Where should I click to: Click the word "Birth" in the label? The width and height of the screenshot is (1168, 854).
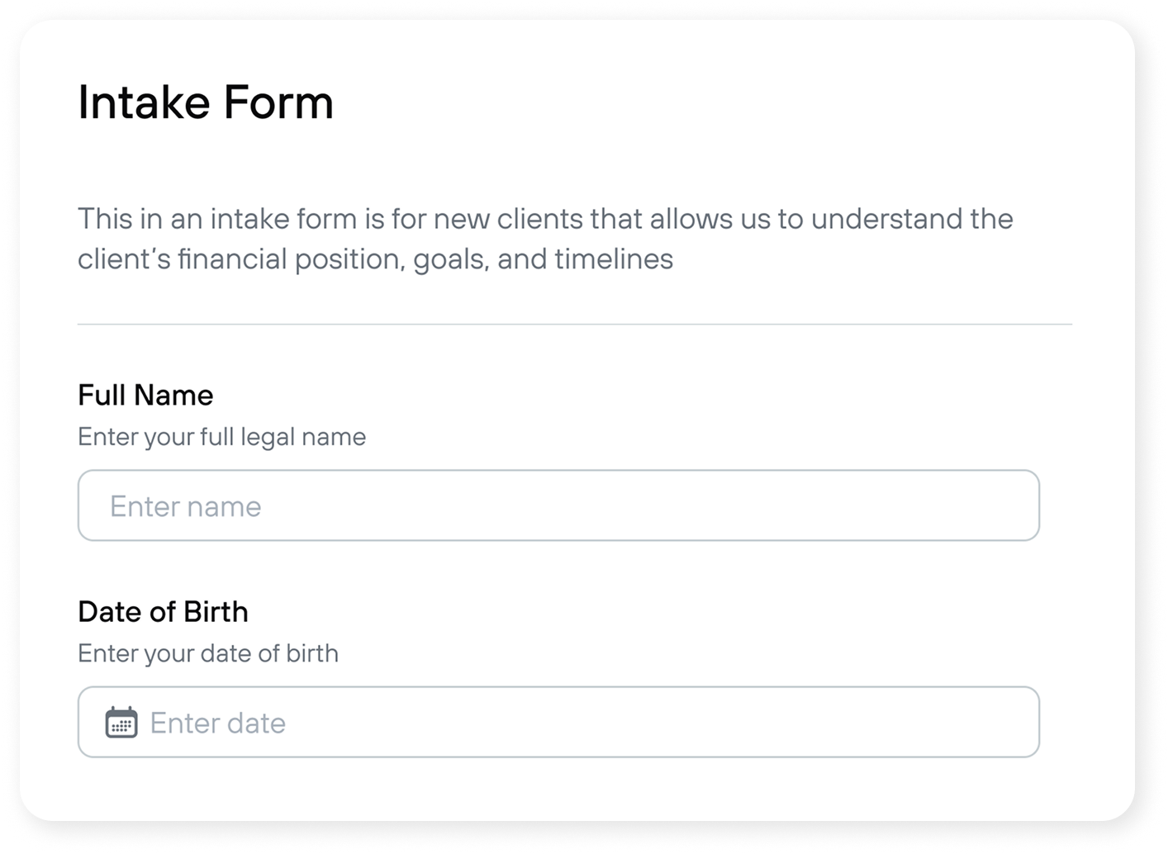216,612
